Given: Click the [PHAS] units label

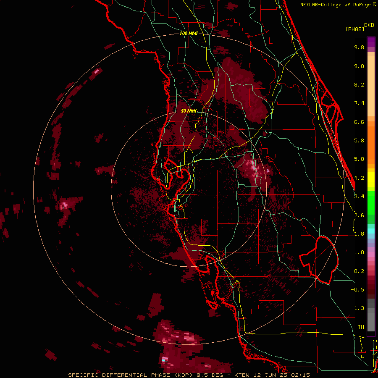Looking at the screenshot, I should pyautogui.click(x=355, y=29).
